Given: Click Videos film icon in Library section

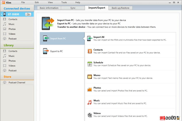Looking at the screenshot, I should click(5, 66).
